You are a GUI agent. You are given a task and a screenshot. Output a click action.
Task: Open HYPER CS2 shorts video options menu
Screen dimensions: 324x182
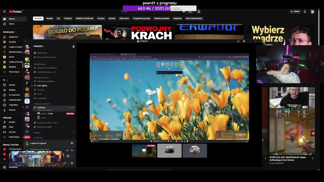tap(313, 158)
